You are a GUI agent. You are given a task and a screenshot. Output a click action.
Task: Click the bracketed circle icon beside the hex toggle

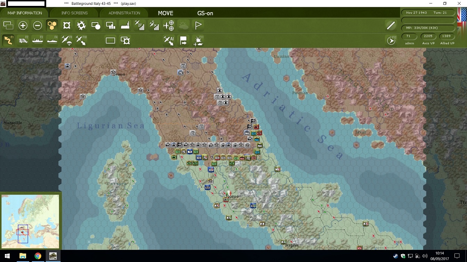point(67,25)
